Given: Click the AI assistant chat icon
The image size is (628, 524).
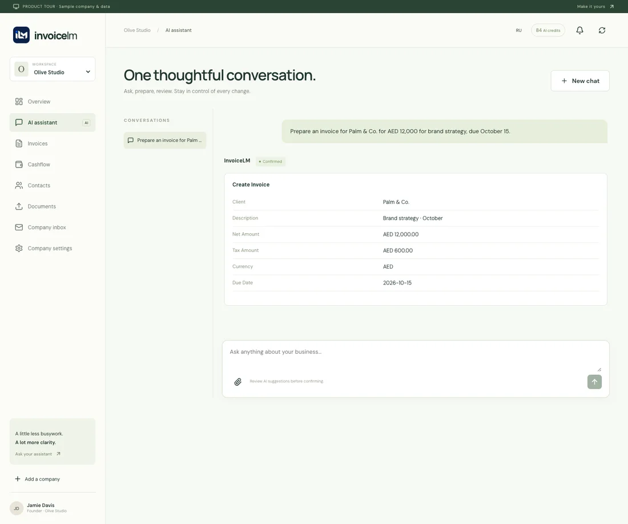Looking at the screenshot, I should tap(19, 122).
